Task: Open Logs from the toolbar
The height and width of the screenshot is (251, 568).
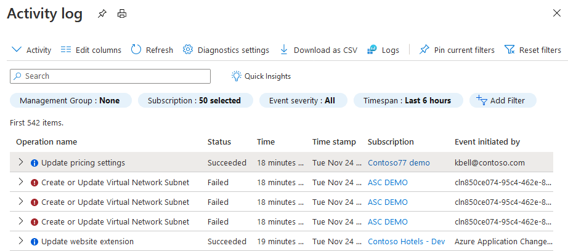Action: 372,50
